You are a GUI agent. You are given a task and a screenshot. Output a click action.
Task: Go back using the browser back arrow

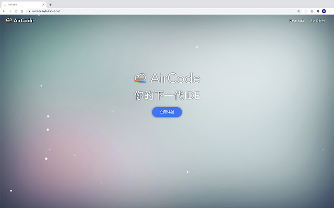4,11
